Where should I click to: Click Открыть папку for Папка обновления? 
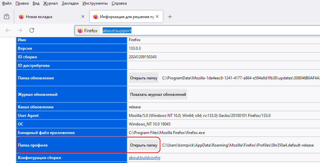[144, 78]
